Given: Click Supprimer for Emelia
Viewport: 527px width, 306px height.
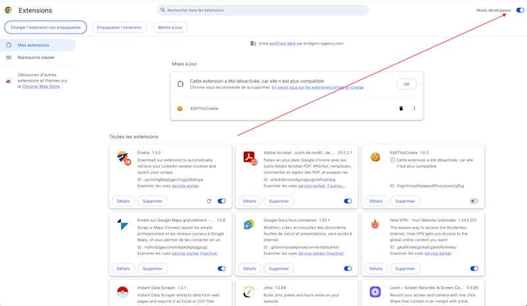Looking at the screenshot, I should pyautogui.click(x=153, y=201).
